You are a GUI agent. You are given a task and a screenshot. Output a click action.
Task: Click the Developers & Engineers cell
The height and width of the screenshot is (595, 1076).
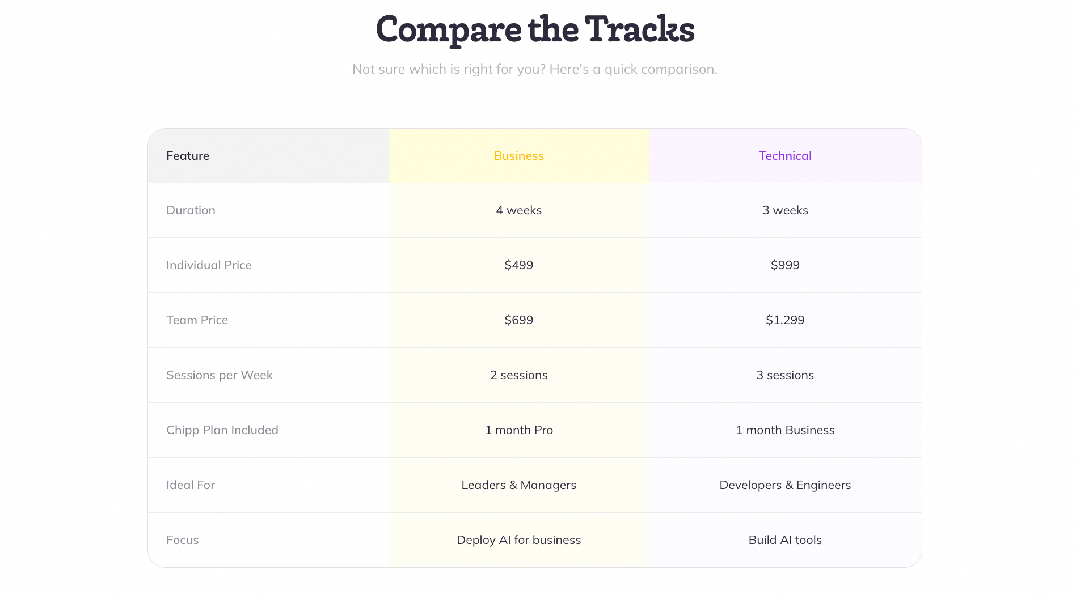(x=785, y=485)
